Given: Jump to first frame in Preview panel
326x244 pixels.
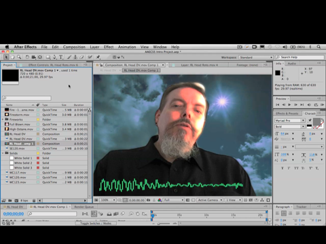Looking at the screenshot, I should [x=278, y=105].
